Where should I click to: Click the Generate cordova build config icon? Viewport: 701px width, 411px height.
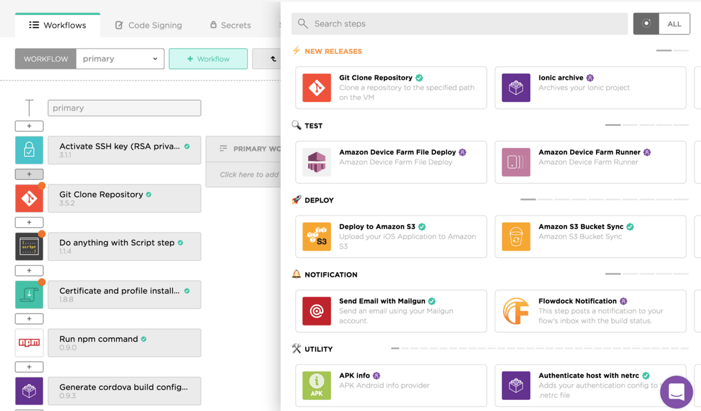pyautogui.click(x=29, y=392)
